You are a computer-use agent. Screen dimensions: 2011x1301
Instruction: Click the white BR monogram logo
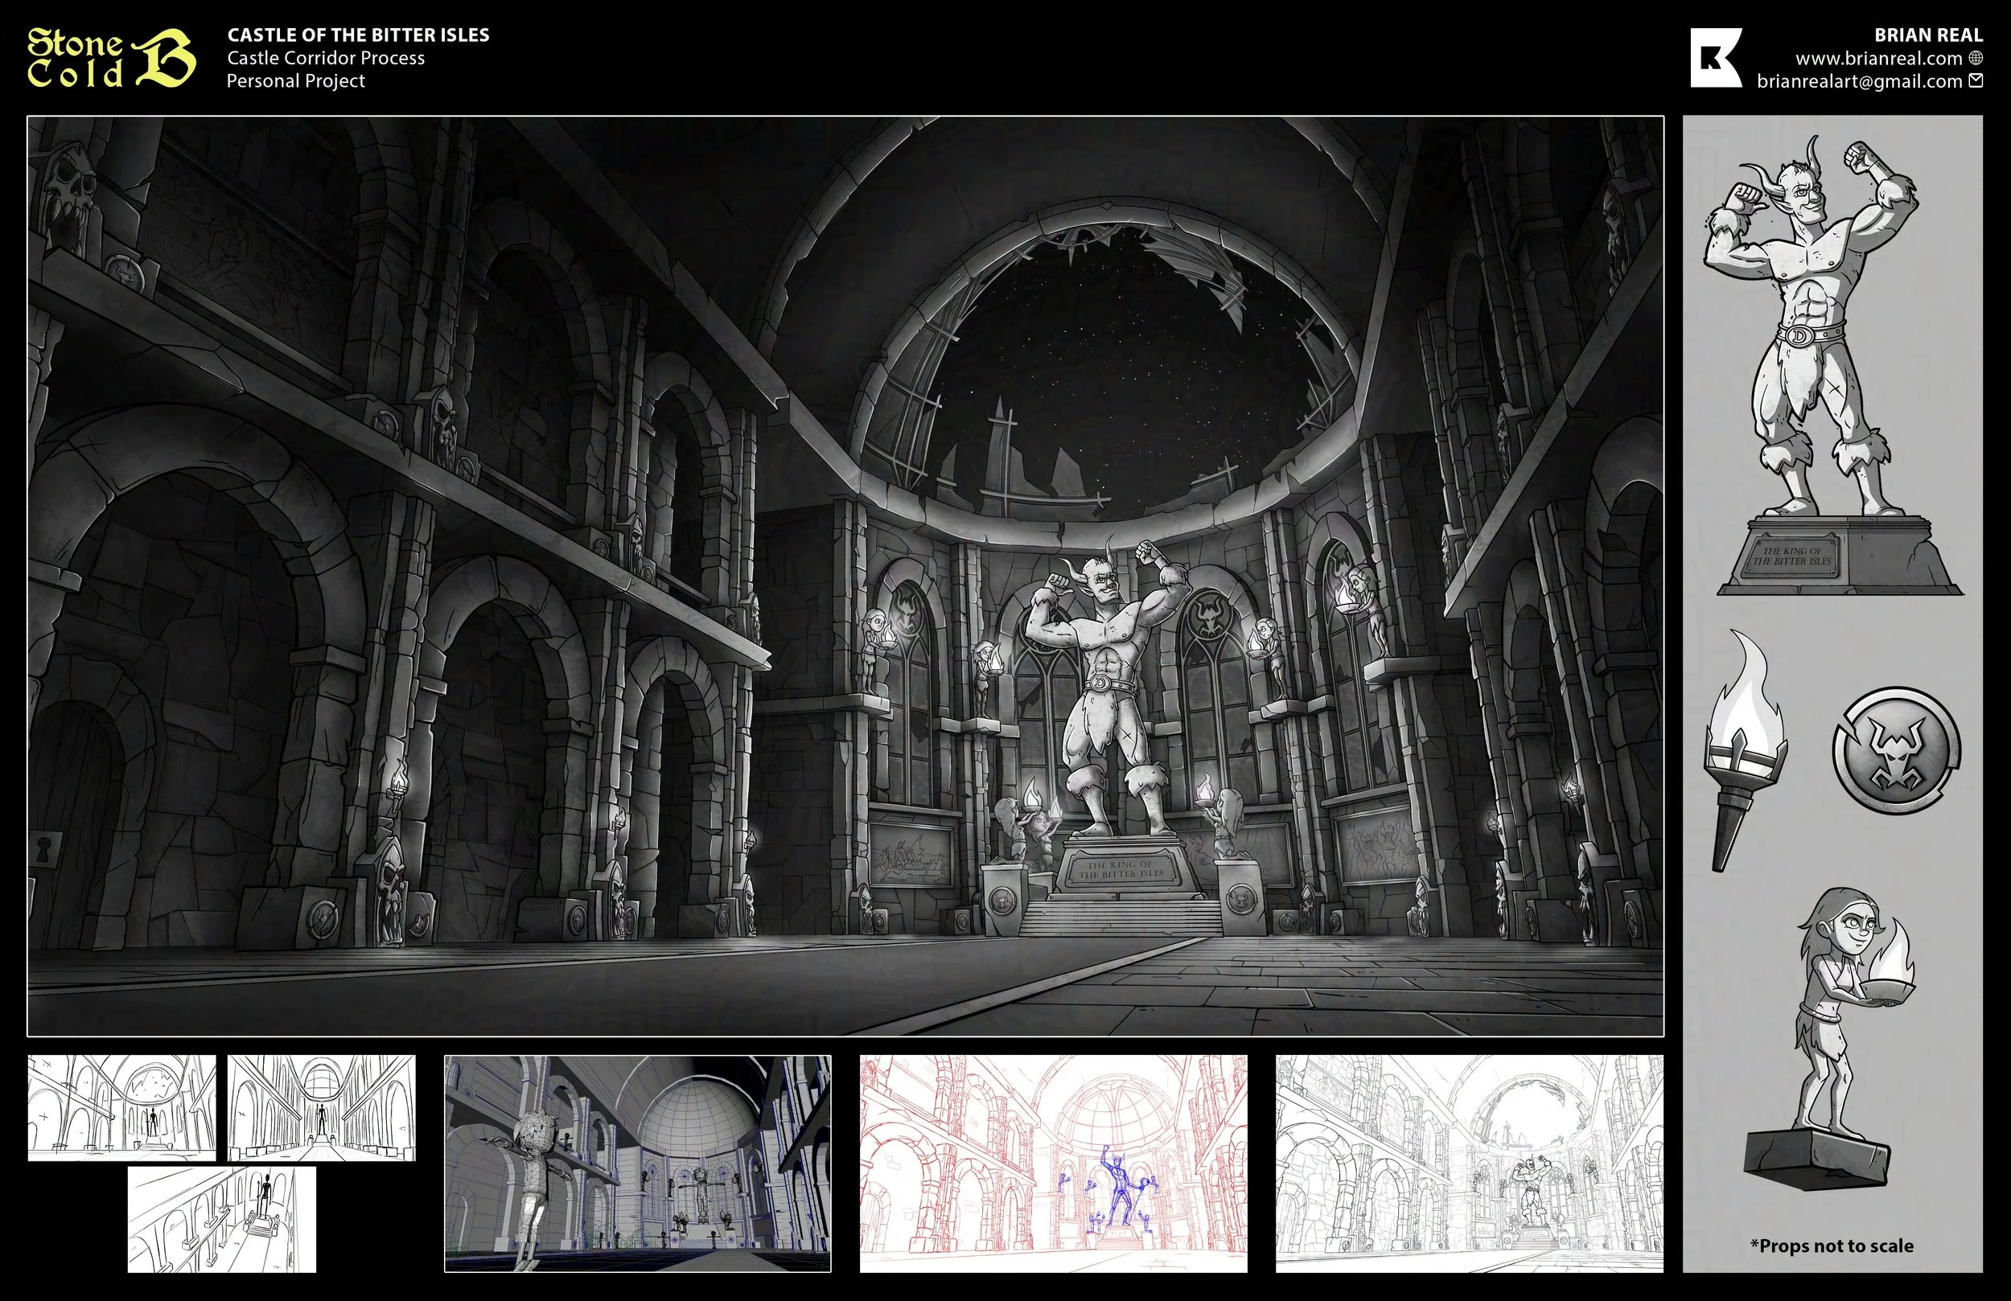click(x=1715, y=57)
